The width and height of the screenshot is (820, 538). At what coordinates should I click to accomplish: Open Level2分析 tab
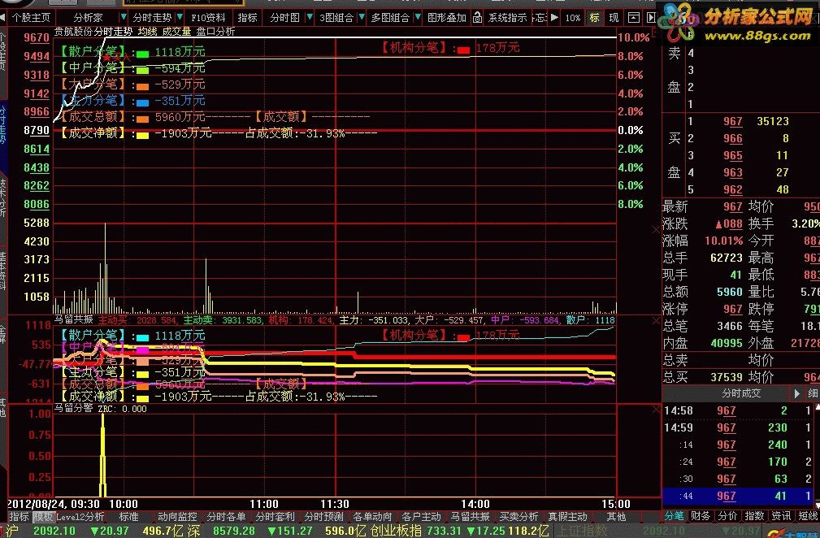[80, 517]
